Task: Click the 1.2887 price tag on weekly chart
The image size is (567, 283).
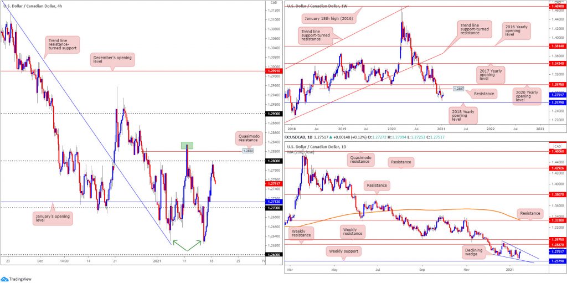Action: pos(458,89)
